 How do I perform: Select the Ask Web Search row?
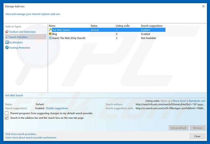[x=107, y=30]
